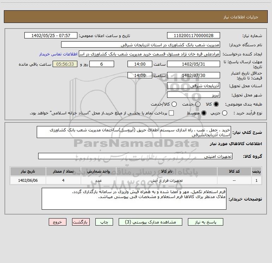Click the نام کالا column header

coord(167,171)
